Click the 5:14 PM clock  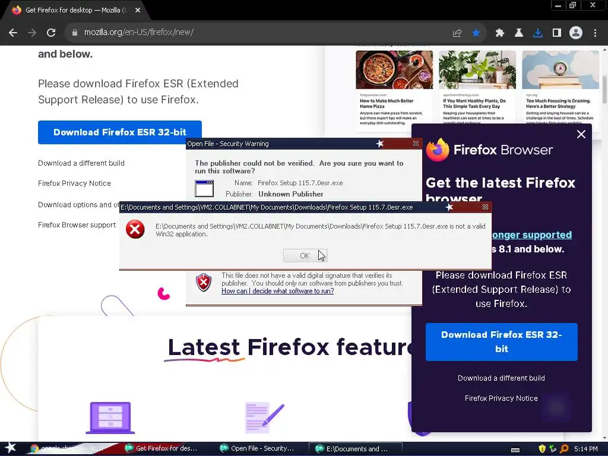[586, 449]
